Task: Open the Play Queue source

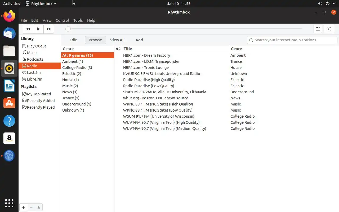Action: pos(40,46)
